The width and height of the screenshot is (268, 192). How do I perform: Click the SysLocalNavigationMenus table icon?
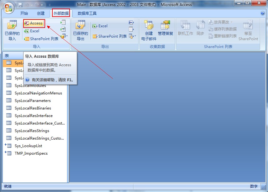[9, 93]
